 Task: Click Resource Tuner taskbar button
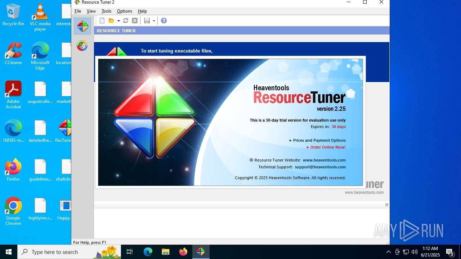click(201, 252)
